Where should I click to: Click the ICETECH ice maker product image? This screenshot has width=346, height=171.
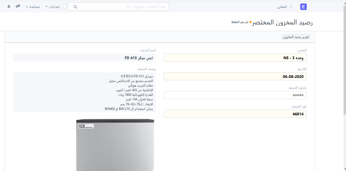[115, 145]
